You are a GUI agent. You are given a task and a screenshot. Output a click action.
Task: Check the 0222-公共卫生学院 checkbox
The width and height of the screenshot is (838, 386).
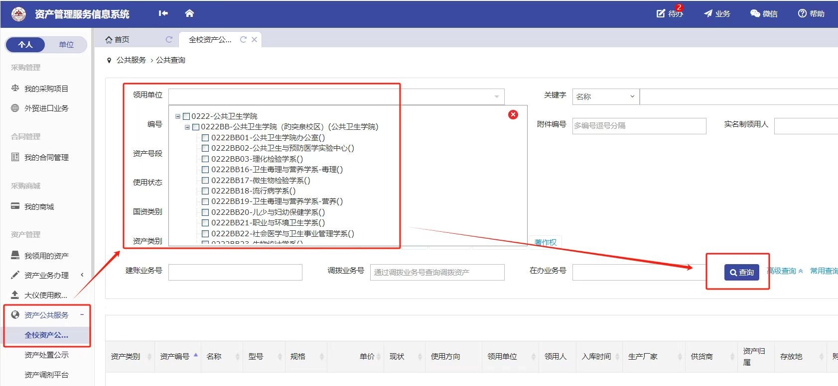tap(186, 116)
